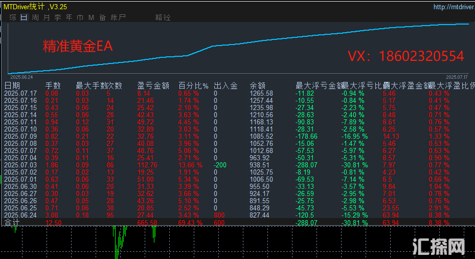Click the 800 deposit value
The image size is (475, 259).
pos(219,215)
